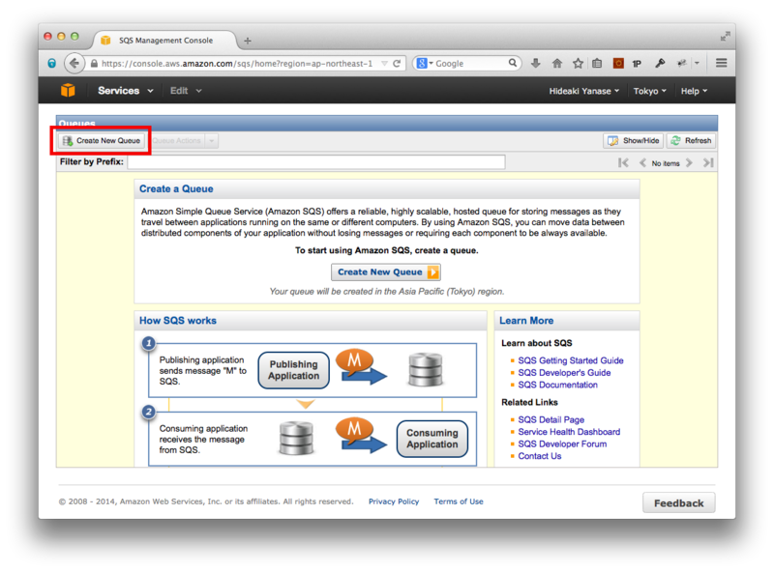
Task: Click the AWS orange cube logo
Action: pos(68,90)
